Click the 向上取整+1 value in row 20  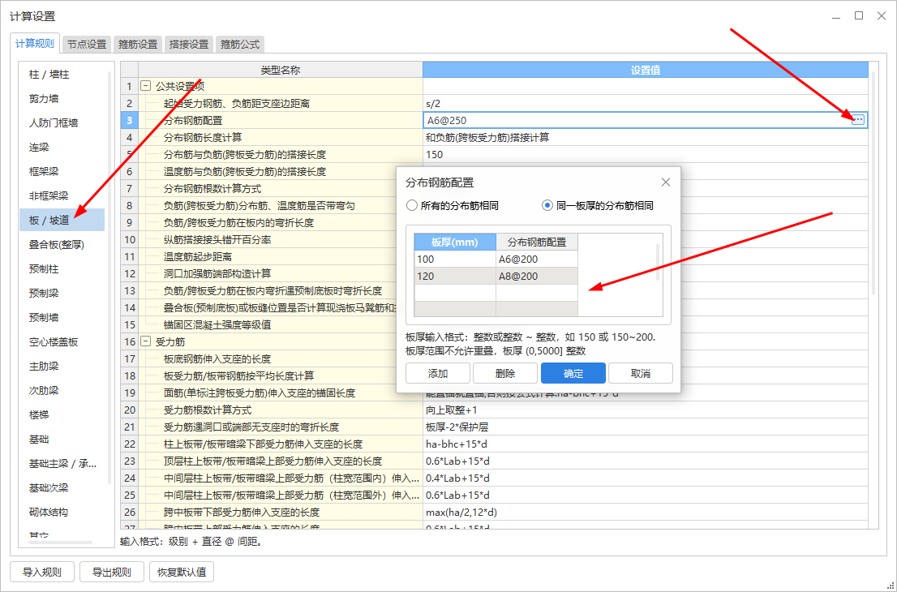pos(646,410)
